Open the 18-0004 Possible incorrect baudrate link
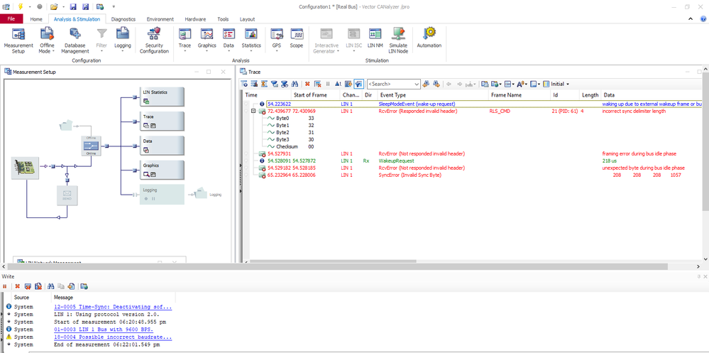This screenshot has width=709, height=353. (113, 337)
